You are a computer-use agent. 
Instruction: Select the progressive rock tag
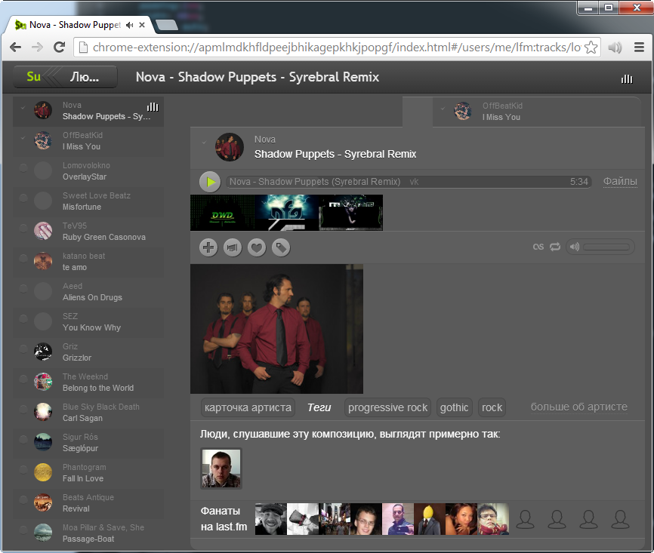tap(387, 407)
